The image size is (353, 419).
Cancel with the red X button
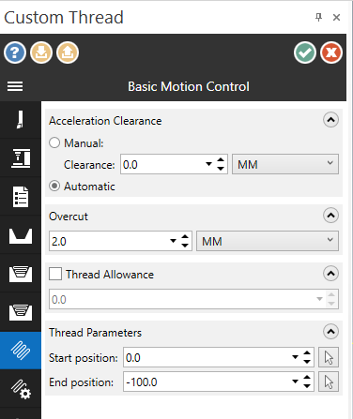(x=331, y=52)
